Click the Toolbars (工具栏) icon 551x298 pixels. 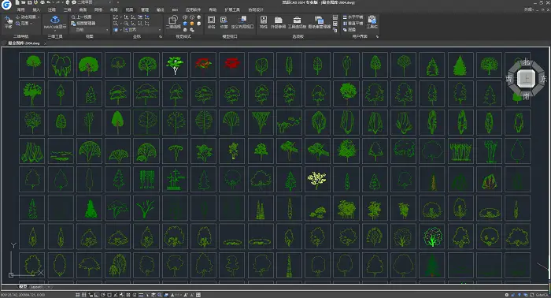tap(372, 22)
